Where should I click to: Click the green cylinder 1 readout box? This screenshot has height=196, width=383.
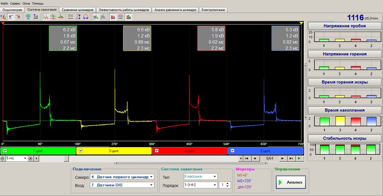tap(63, 38)
